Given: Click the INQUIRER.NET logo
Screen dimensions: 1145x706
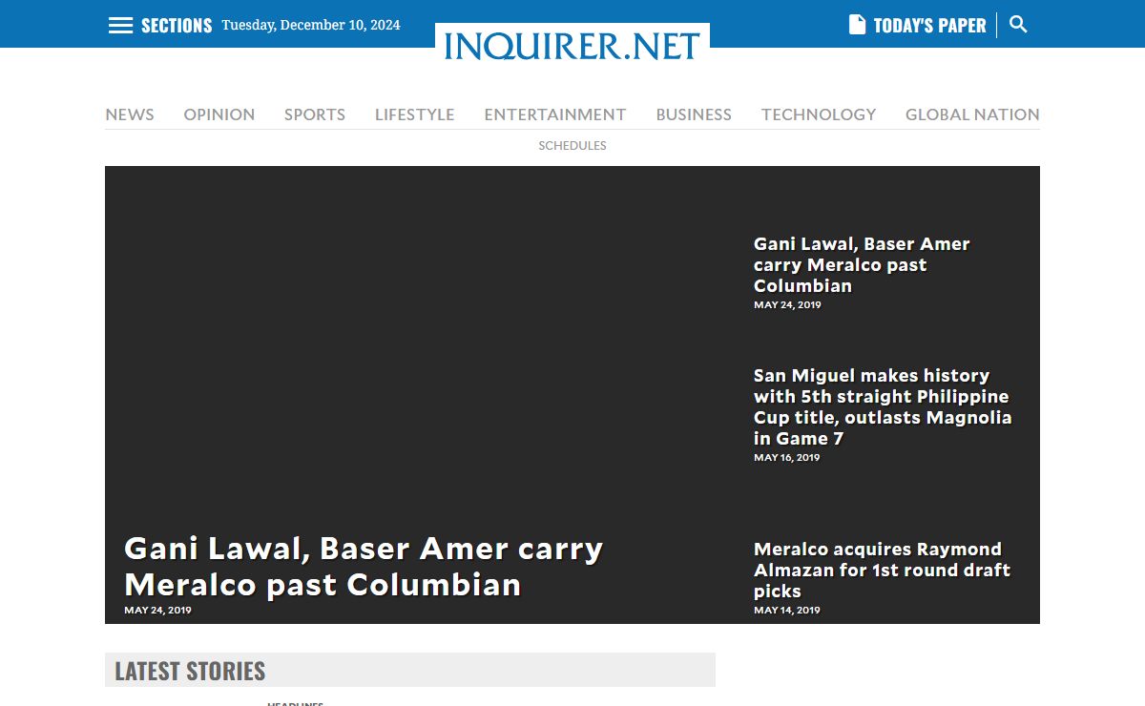Looking at the screenshot, I should [572, 45].
